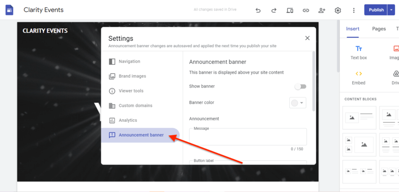Click the Banner color label
Viewport: 399px width, 192px height.
coord(201,102)
